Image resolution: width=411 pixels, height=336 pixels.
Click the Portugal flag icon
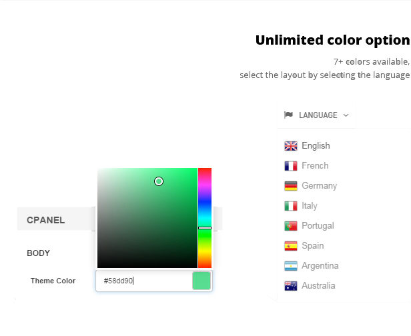pos(291,226)
